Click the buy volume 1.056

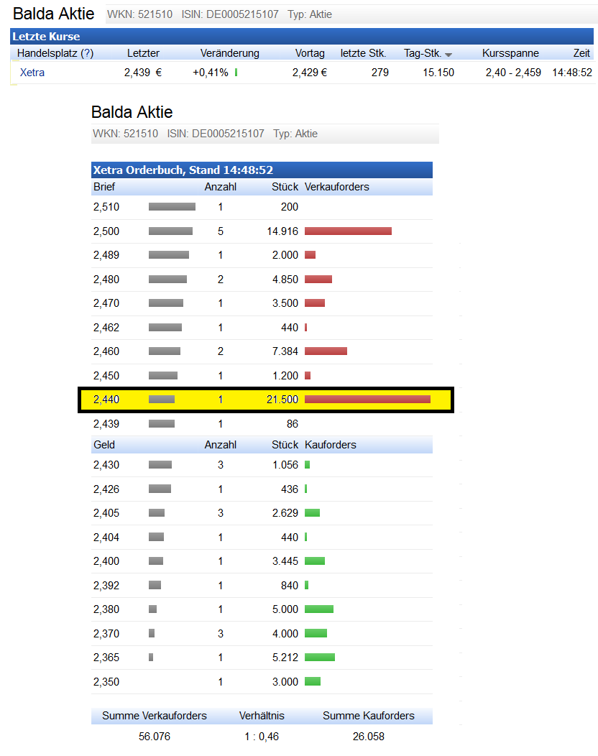pyautogui.click(x=285, y=465)
